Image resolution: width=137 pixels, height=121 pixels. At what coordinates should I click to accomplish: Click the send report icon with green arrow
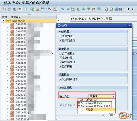[x=32, y=9]
